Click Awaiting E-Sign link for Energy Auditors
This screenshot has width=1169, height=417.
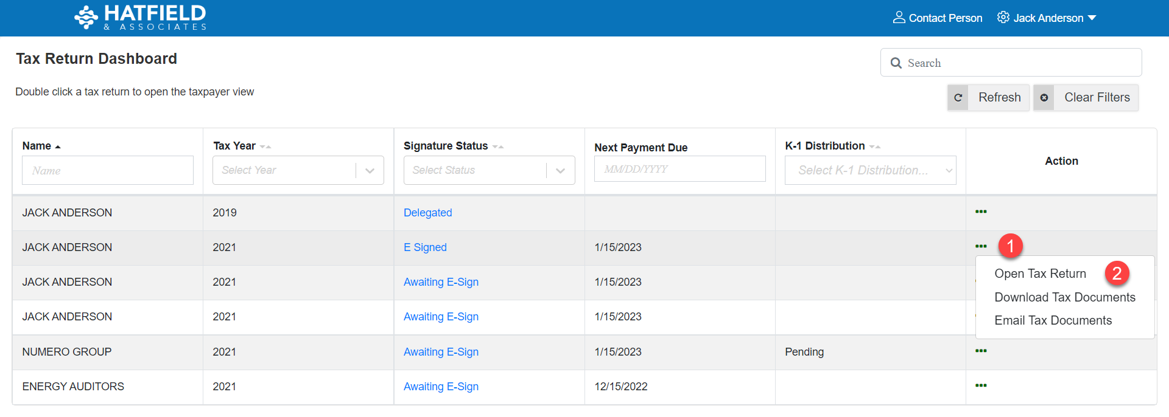coord(441,387)
